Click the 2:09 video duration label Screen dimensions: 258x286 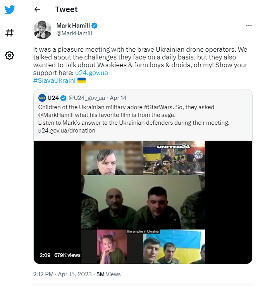tap(45, 255)
